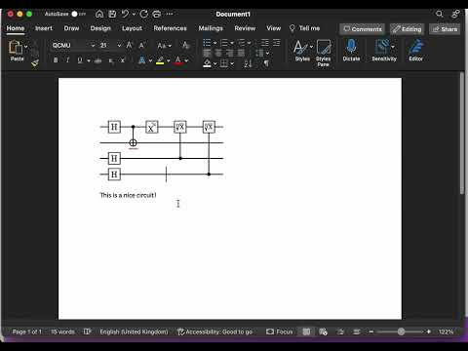Decrease paragraph indent
The height and width of the screenshot is (351, 468).
[x=265, y=43]
